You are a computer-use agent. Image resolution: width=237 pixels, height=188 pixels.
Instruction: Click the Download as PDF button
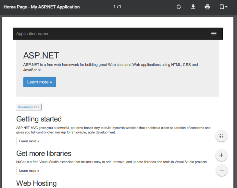29,107
